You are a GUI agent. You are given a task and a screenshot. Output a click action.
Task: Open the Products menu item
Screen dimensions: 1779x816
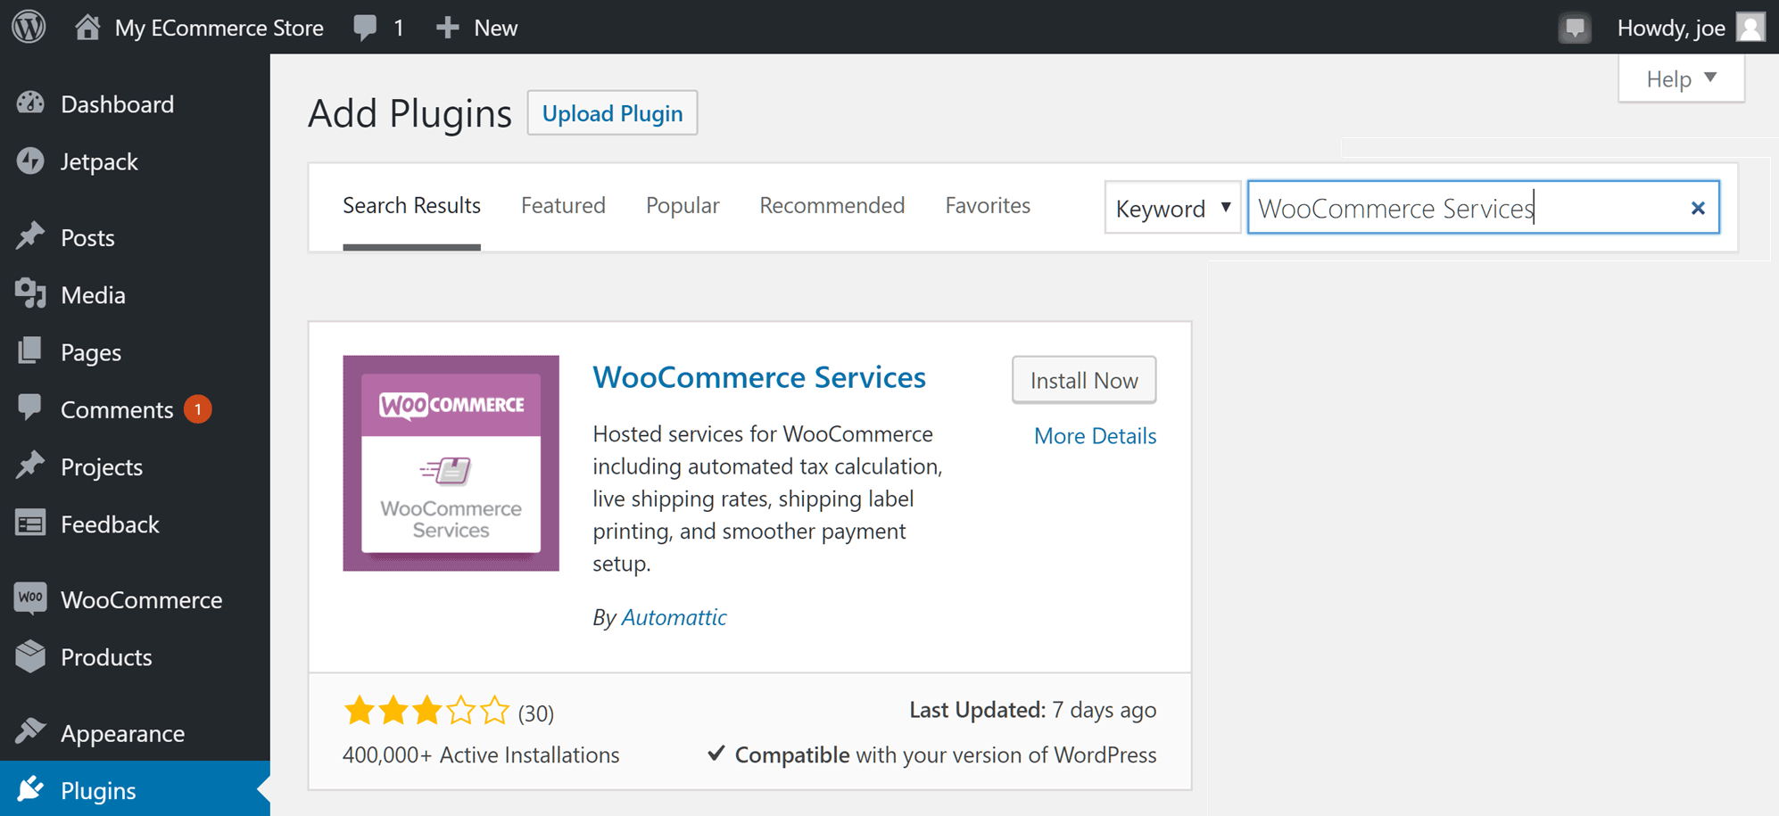coord(135,657)
